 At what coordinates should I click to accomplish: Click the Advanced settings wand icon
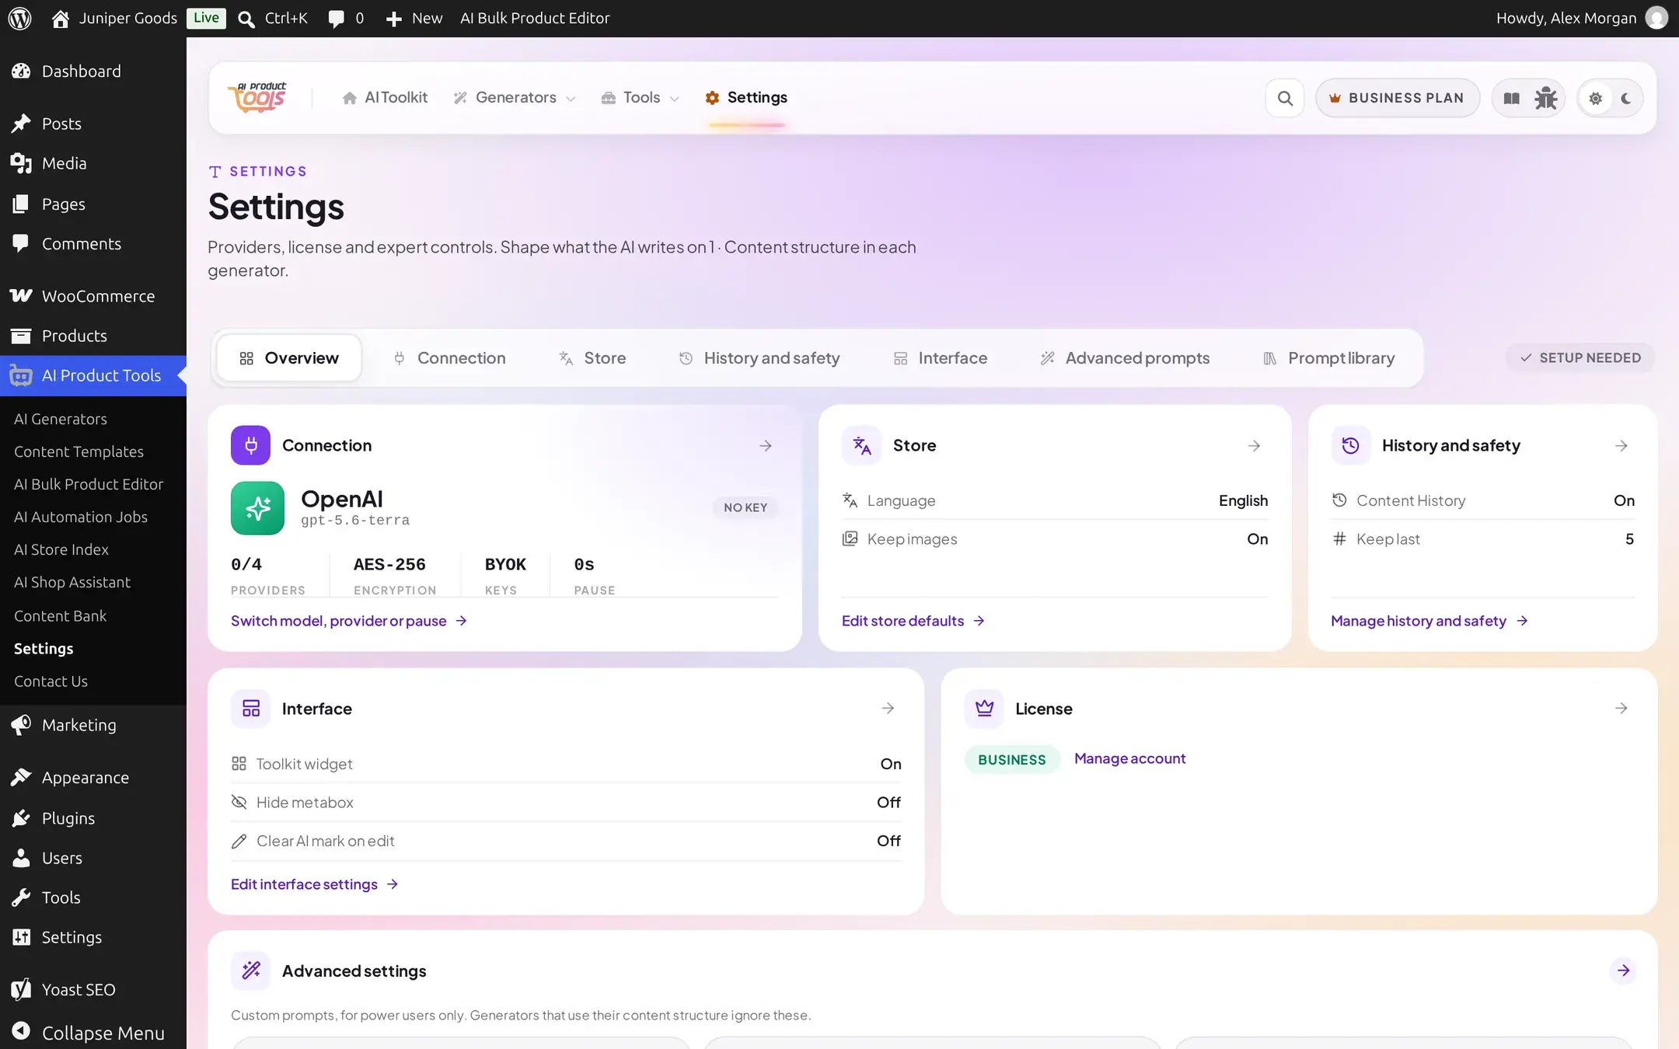click(250, 971)
